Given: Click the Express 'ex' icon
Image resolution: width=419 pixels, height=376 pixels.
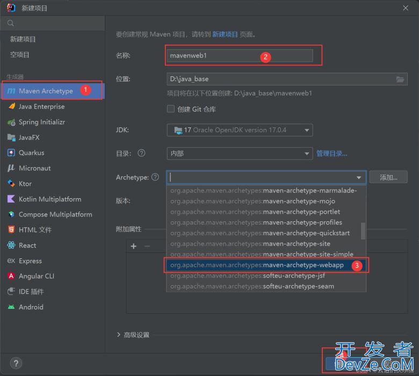Looking at the screenshot, I should pyautogui.click(x=11, y=261).
